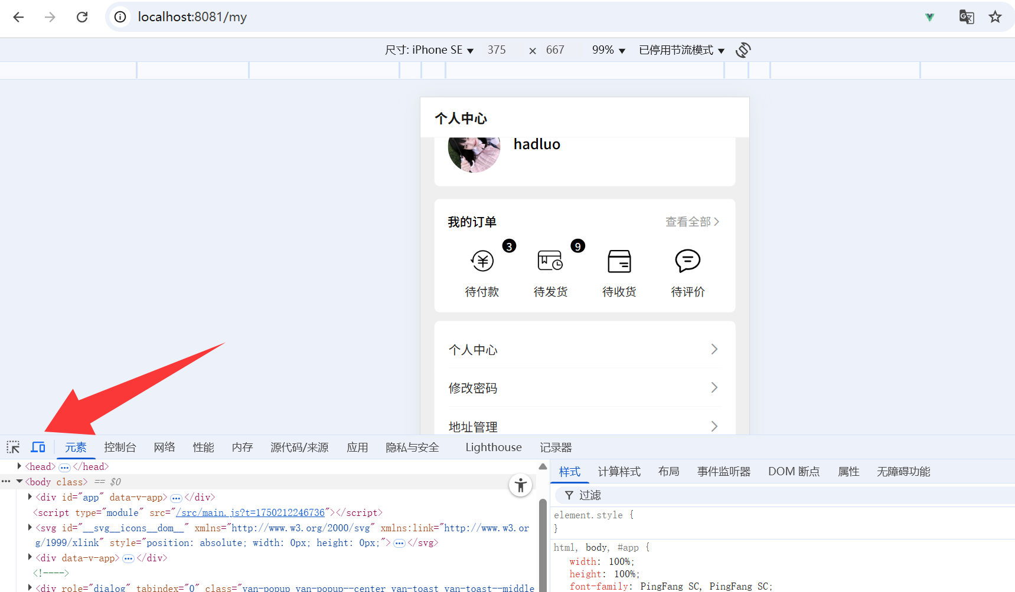Click the browser back arrow
The image size is (1015, 592).
point(18,17)
